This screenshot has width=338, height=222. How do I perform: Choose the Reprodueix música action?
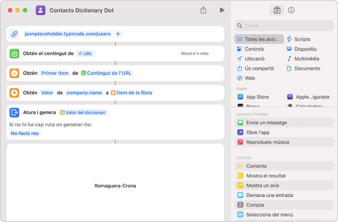point(284,142)
